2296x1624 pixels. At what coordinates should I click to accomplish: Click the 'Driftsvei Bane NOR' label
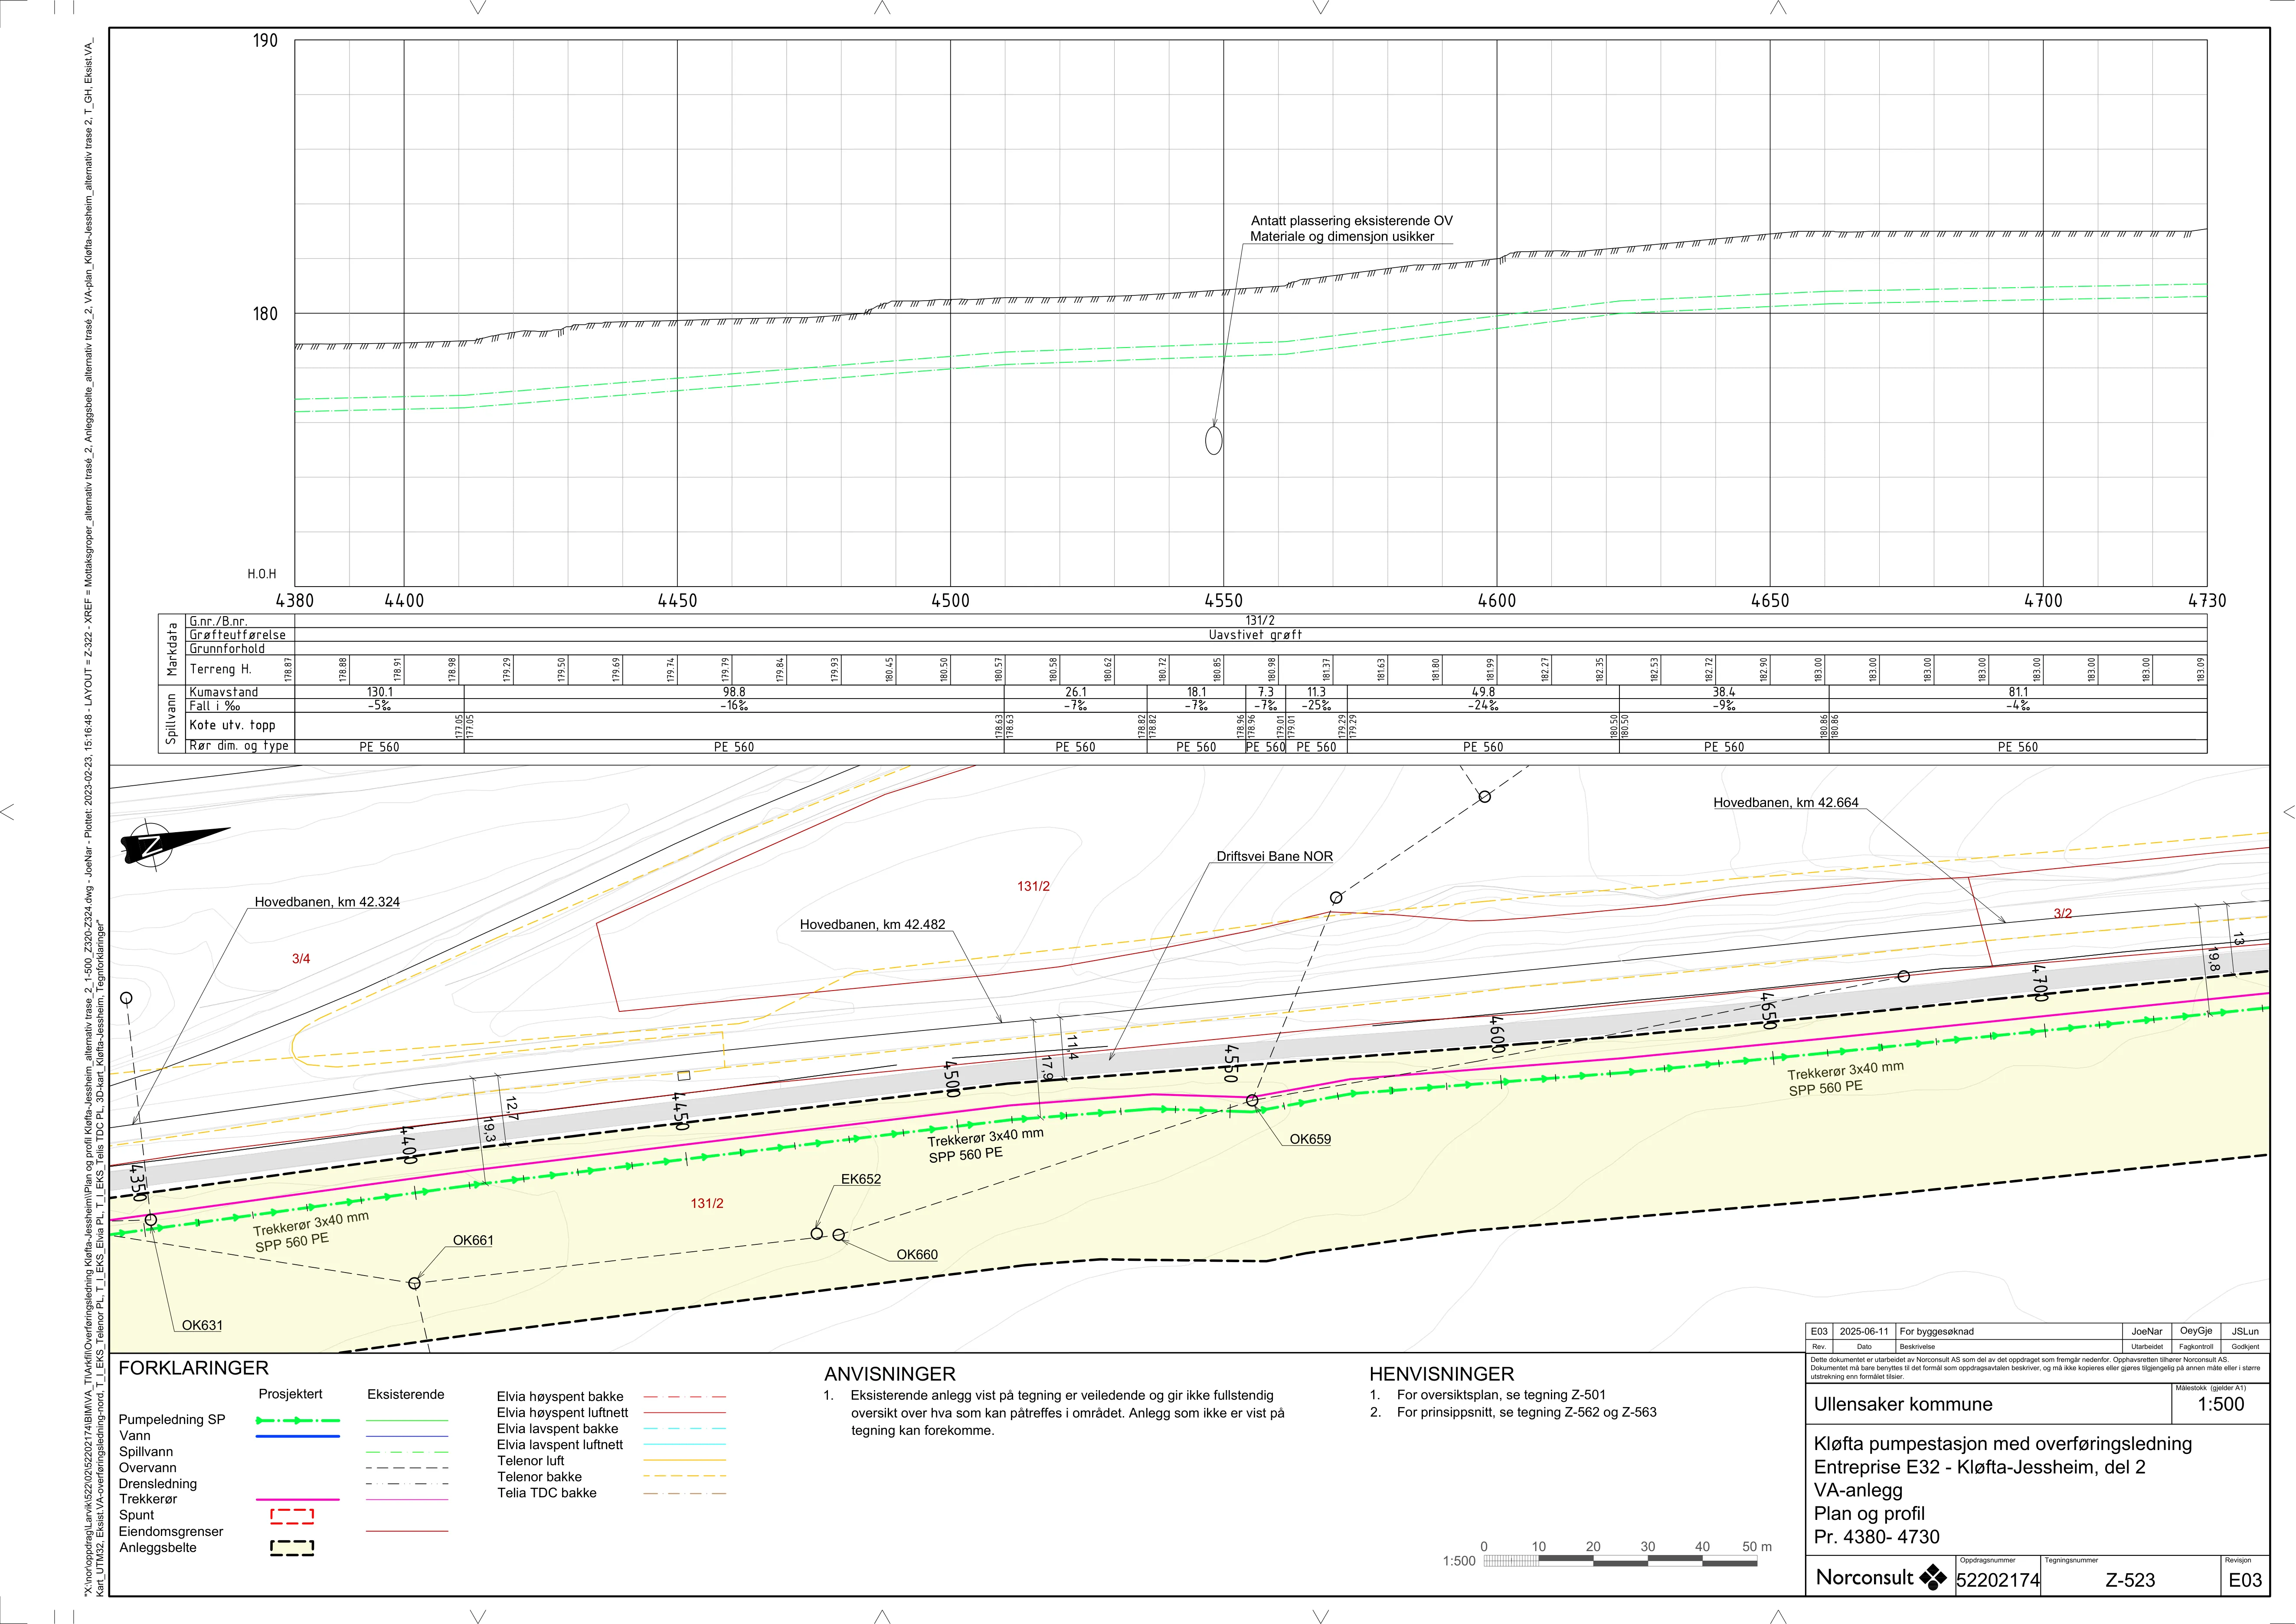pos(1275,856)
